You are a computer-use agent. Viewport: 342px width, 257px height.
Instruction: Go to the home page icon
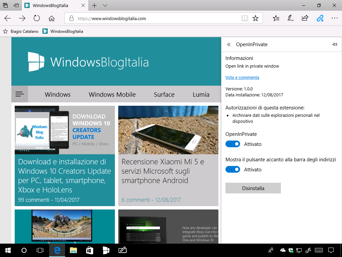(51, 18)
